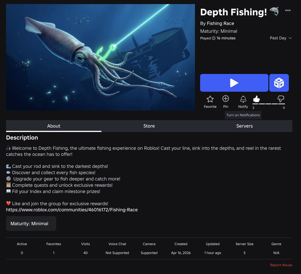Click the fish emoji before Discover and collect
Screen dimensions: 301x274
(x=9, y=172)
